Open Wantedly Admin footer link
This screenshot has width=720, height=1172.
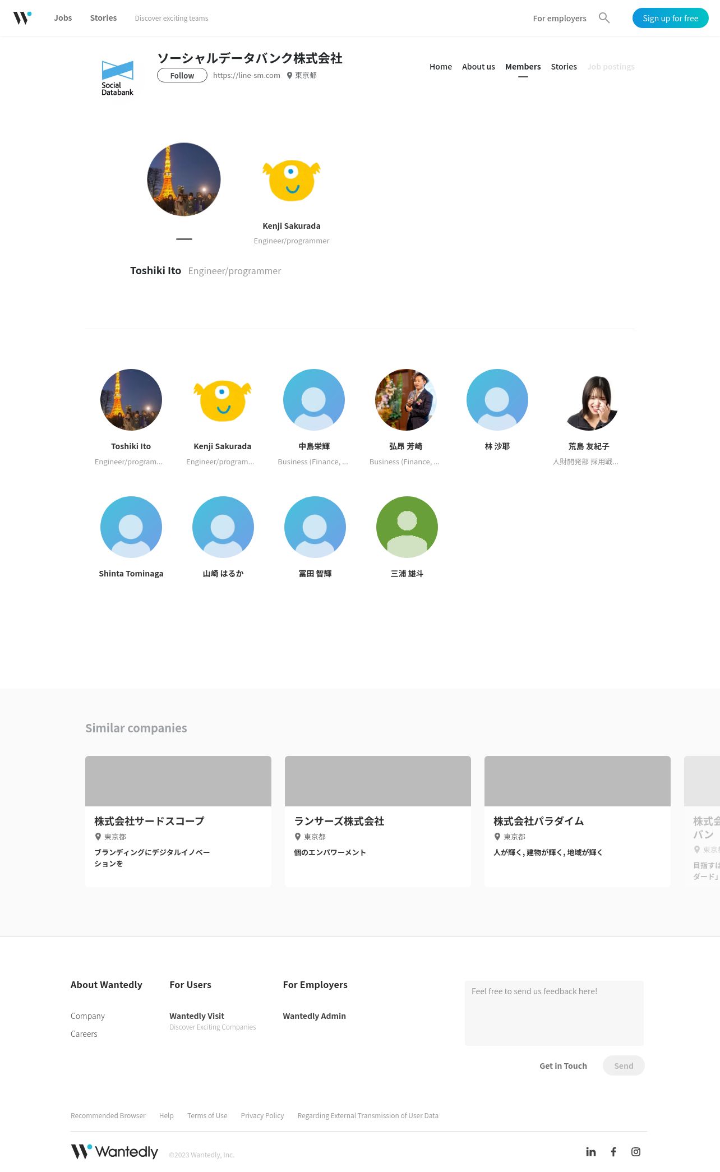[315, 1016]
